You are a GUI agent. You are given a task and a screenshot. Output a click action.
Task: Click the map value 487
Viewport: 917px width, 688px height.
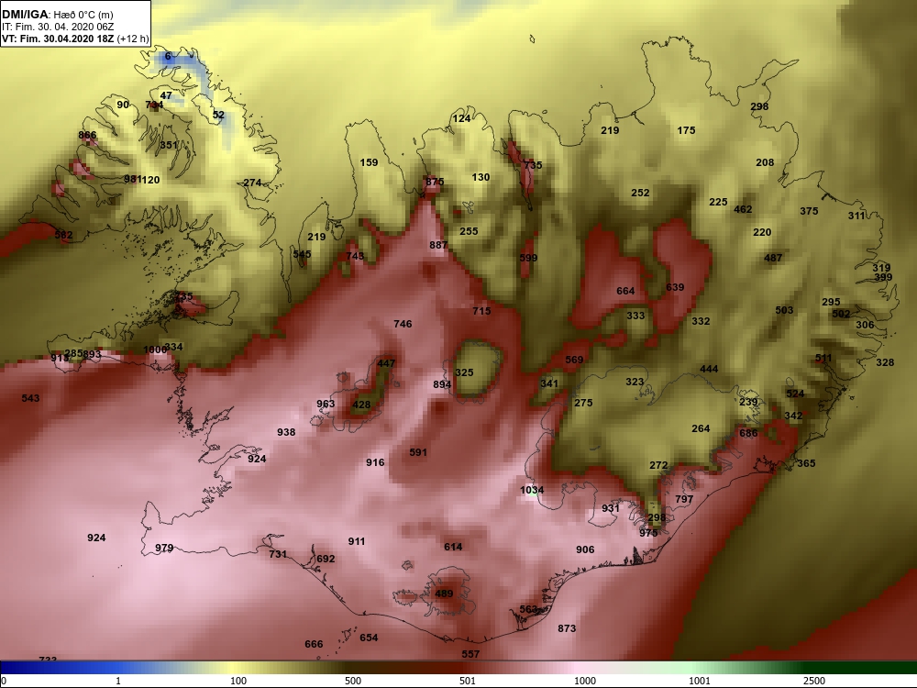(x=773, y=258)
